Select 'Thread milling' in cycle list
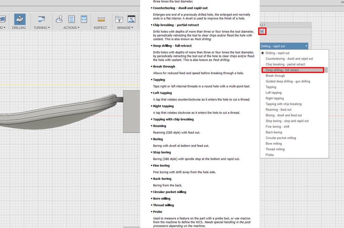The height and width of the screenshot is (228, 344). [x=294, y=149]
